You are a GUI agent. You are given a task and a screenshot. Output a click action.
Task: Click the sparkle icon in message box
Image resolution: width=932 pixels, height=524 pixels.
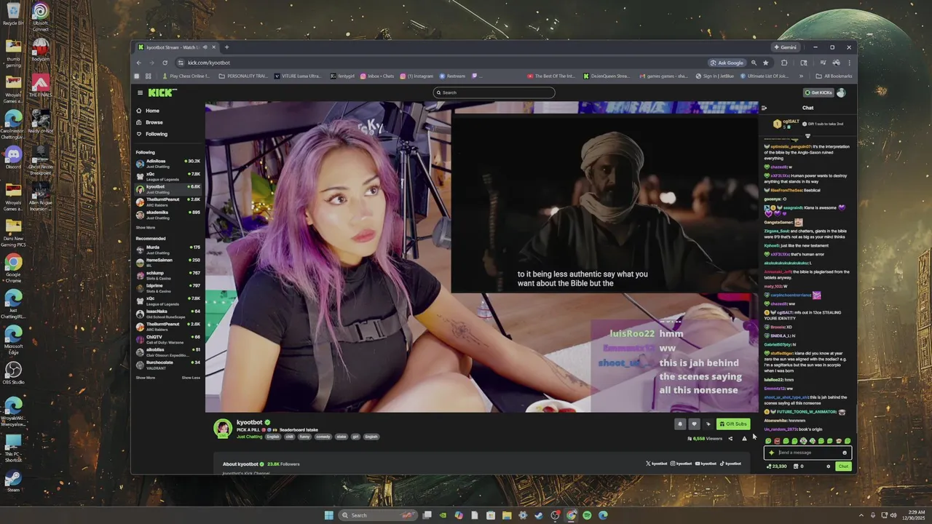tap(771, 453)
